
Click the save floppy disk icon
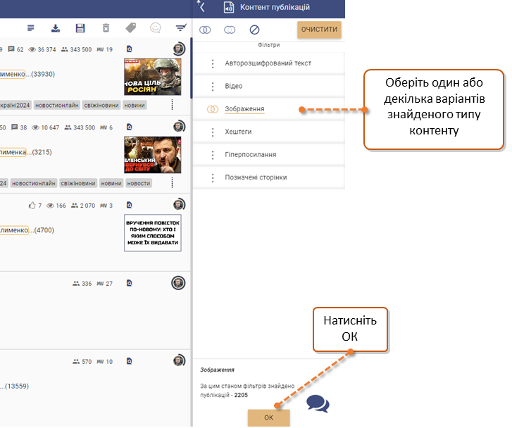coord(80,28)
